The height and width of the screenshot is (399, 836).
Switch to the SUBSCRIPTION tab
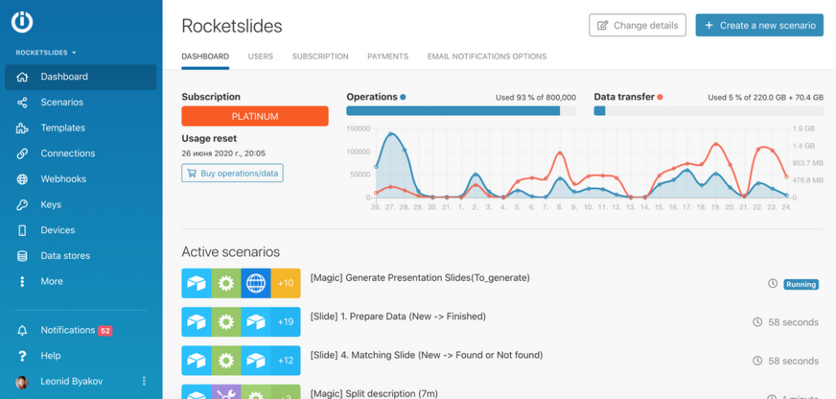pyautogui.click(x=320, y=56)
